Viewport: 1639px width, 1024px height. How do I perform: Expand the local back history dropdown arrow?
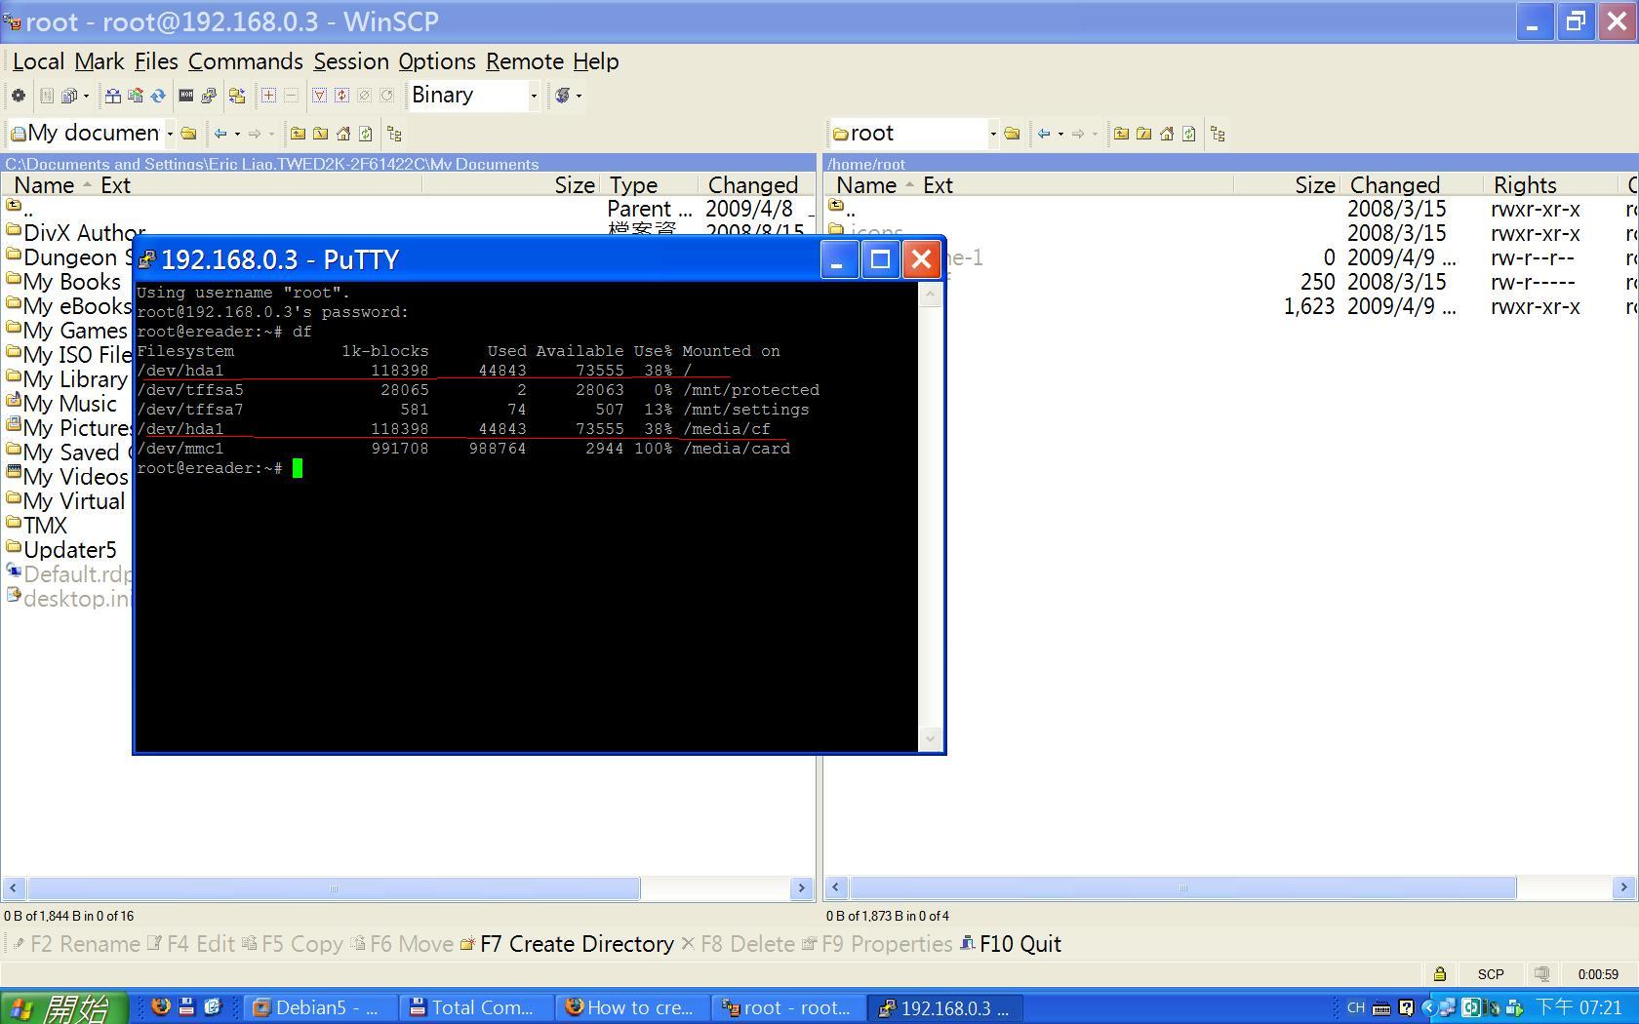coord(237,134)
